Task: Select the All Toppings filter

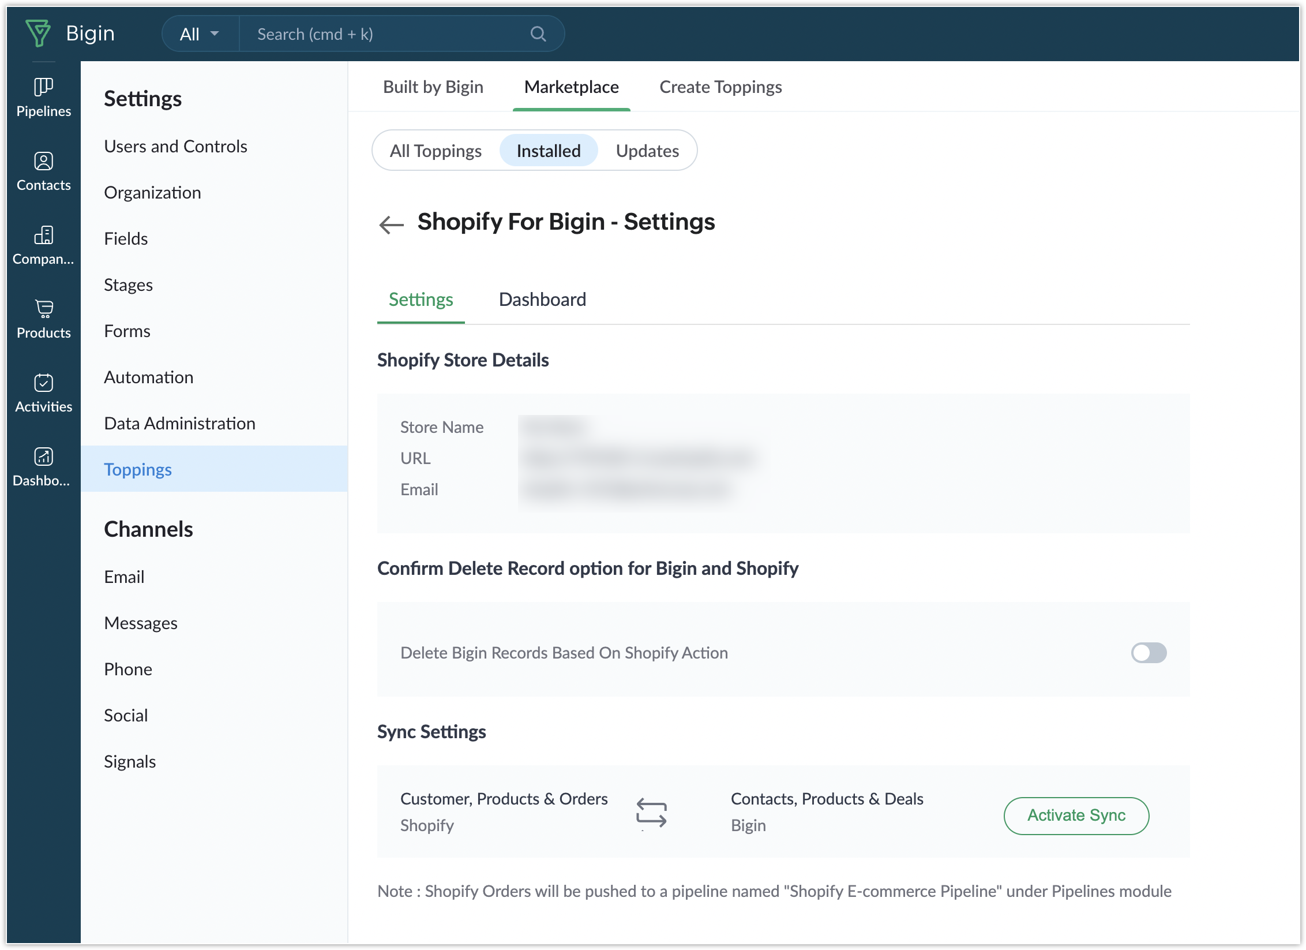Action: point(435,151)
